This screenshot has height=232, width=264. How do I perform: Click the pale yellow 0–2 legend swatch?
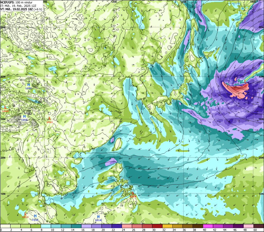(x=5, y=226)
